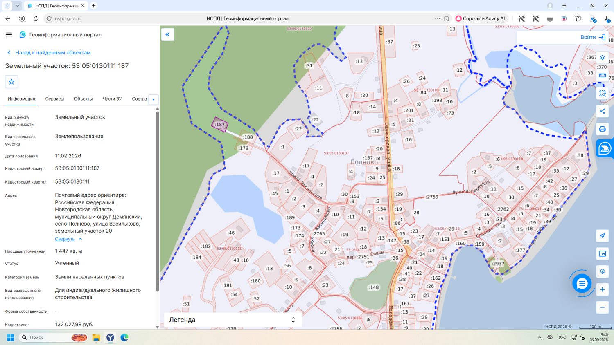614x345 pixels.
Task: Switch the РУС keyboard language indicator
Action: pyautogui.click(x=562, y=338)
